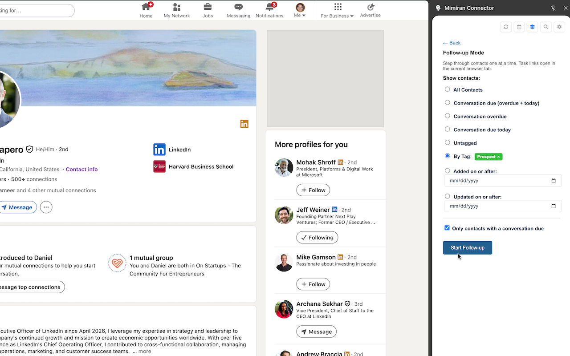Click the refresh icon in Mimiran Connector
The width and height of the screenshot is (570, 356).
506,27
